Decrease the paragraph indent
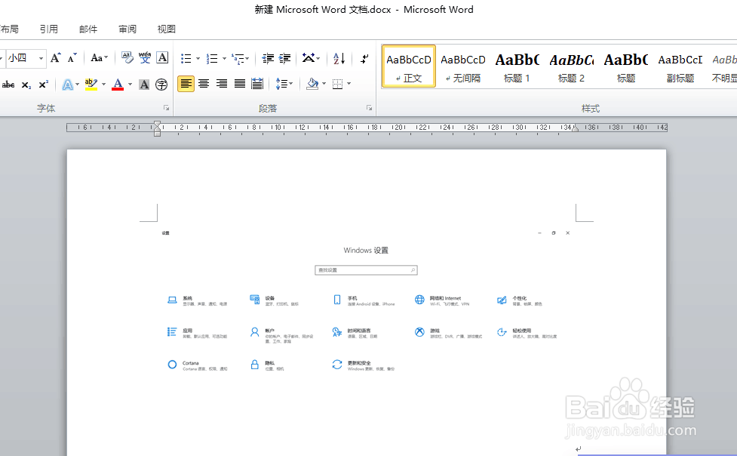Image resolution: width=737 pixels, height=456 pixels. [x=268, y=58]
